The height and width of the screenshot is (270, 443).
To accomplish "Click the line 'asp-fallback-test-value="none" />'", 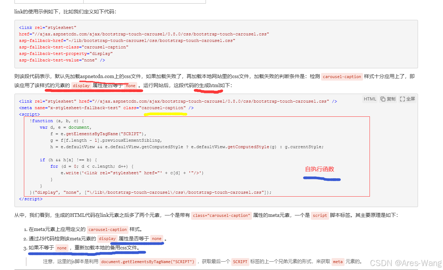I will coord(62,60).
